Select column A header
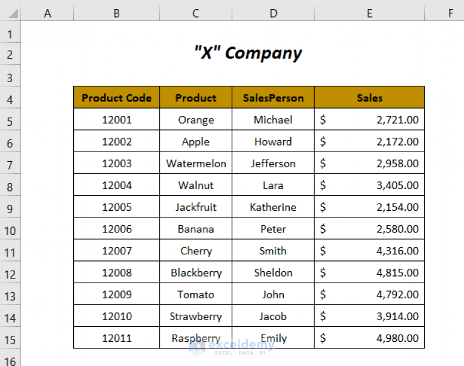This screenshot has width=464, height=366. pyautogui.click(x=47, y=13)
